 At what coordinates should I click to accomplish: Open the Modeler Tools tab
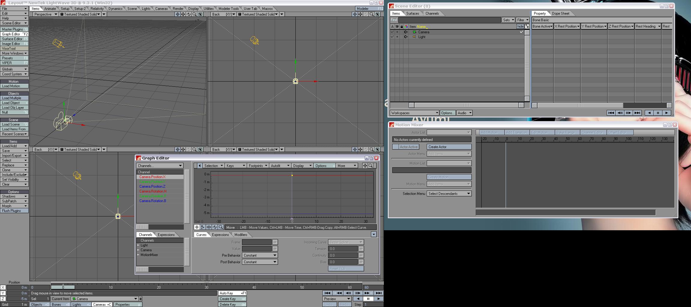tap(229, 9)
